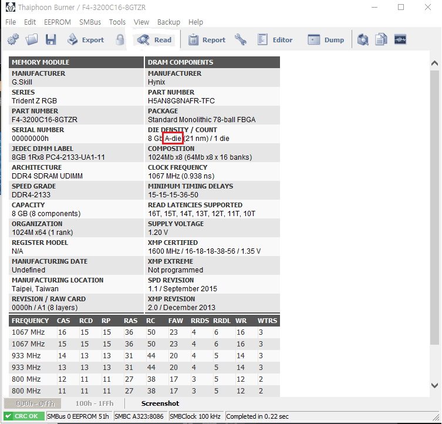442x424 pixels.
Task: Open the Tools menu
Action: coord(117,22)
